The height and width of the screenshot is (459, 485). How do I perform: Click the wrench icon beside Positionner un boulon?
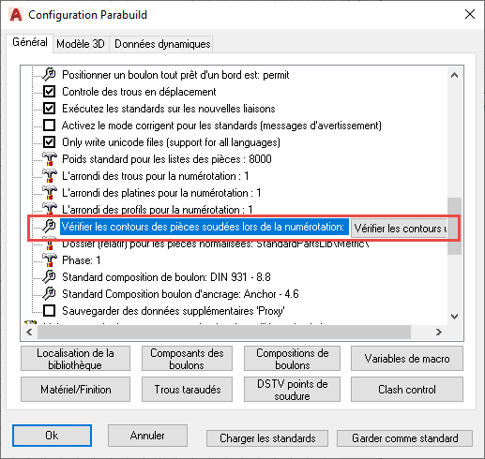coord(49,74)
